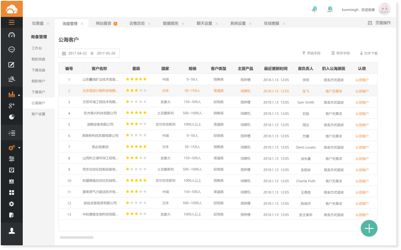Switch to the 仪表盘 tab
This screenshot has width=401, height=250.
[38, 24]
